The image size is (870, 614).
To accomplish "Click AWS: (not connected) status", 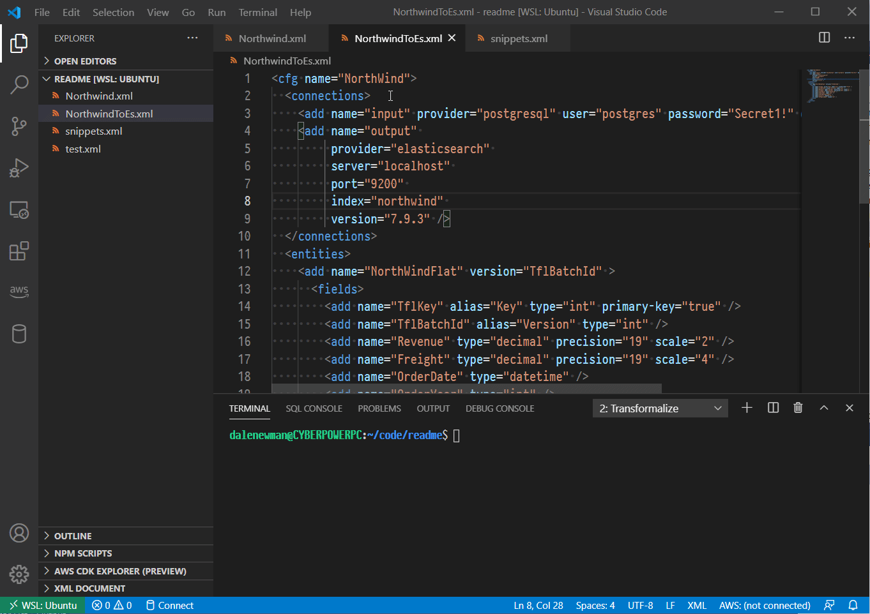I will [765, 605].
